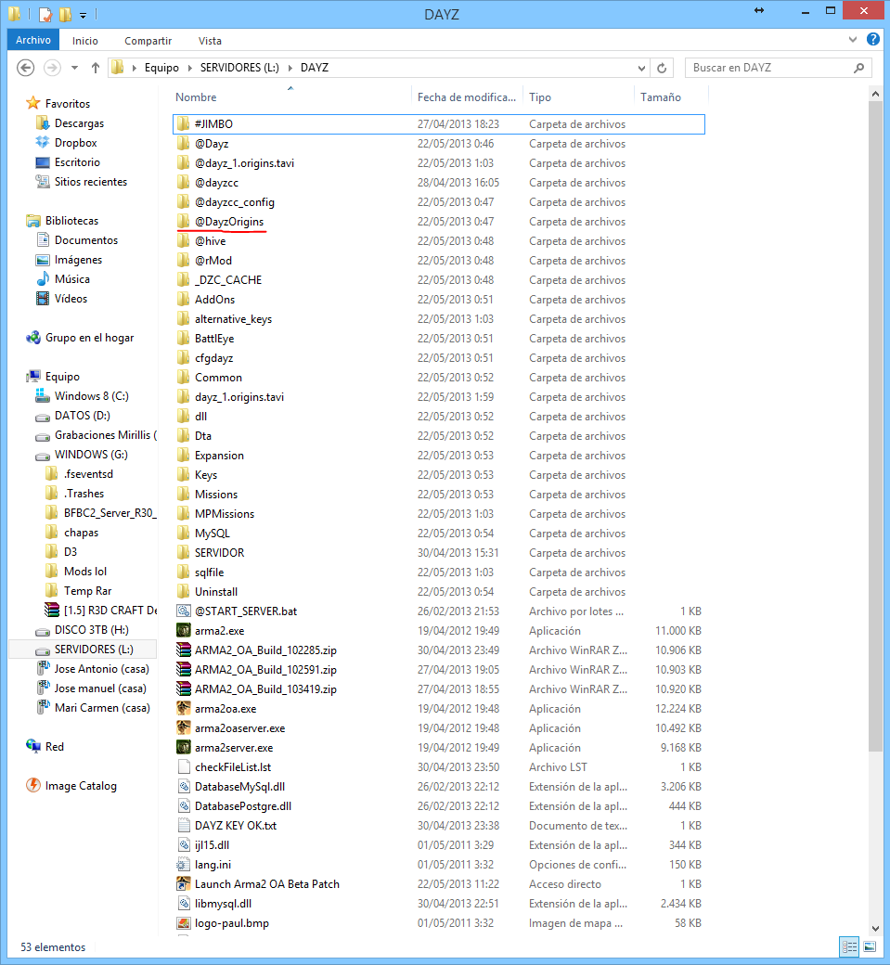Screen dimensions: 890x965
Task: Open Grupo en el hogar
Action: click(89, 337)
